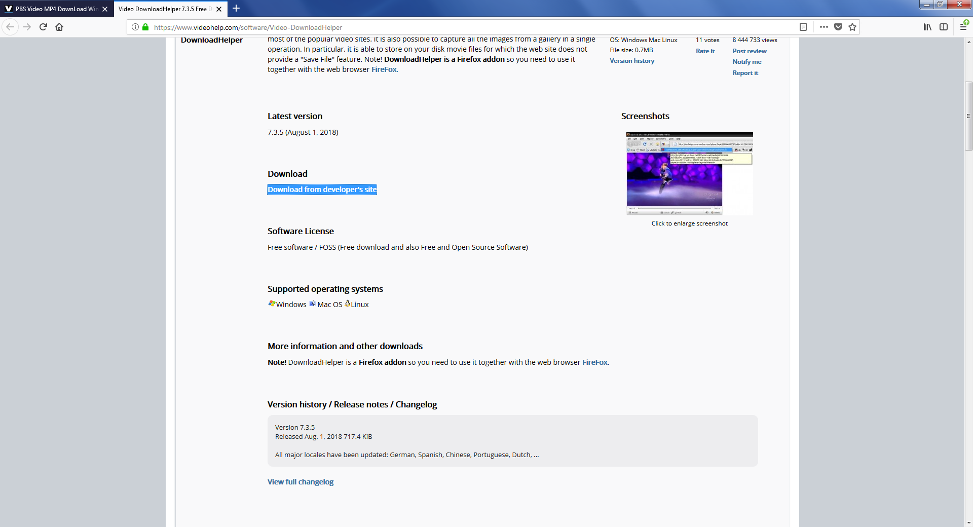Click the 'Latest version' heading
973x527 pixels.
(x=295, y=116)
